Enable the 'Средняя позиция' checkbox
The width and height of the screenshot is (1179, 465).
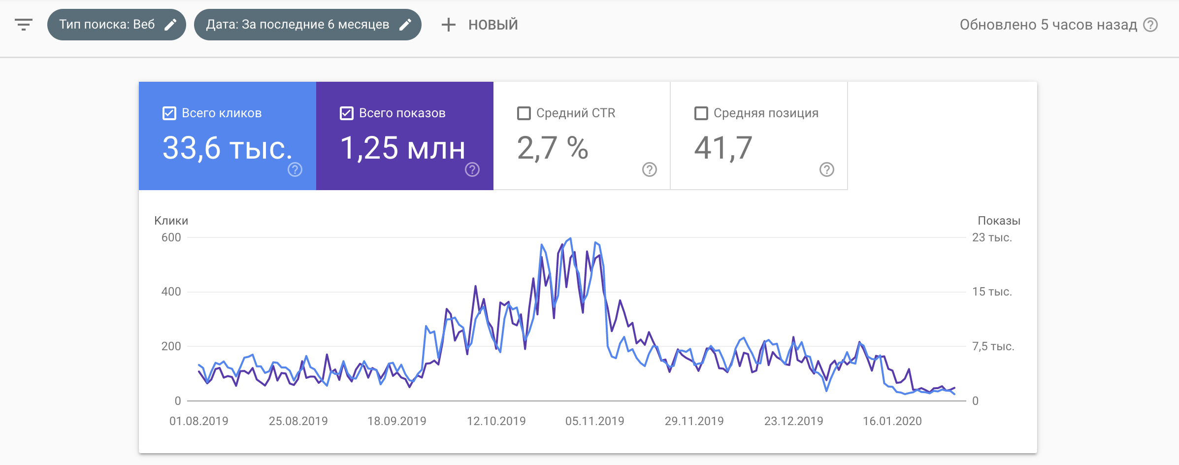[701, 113]
